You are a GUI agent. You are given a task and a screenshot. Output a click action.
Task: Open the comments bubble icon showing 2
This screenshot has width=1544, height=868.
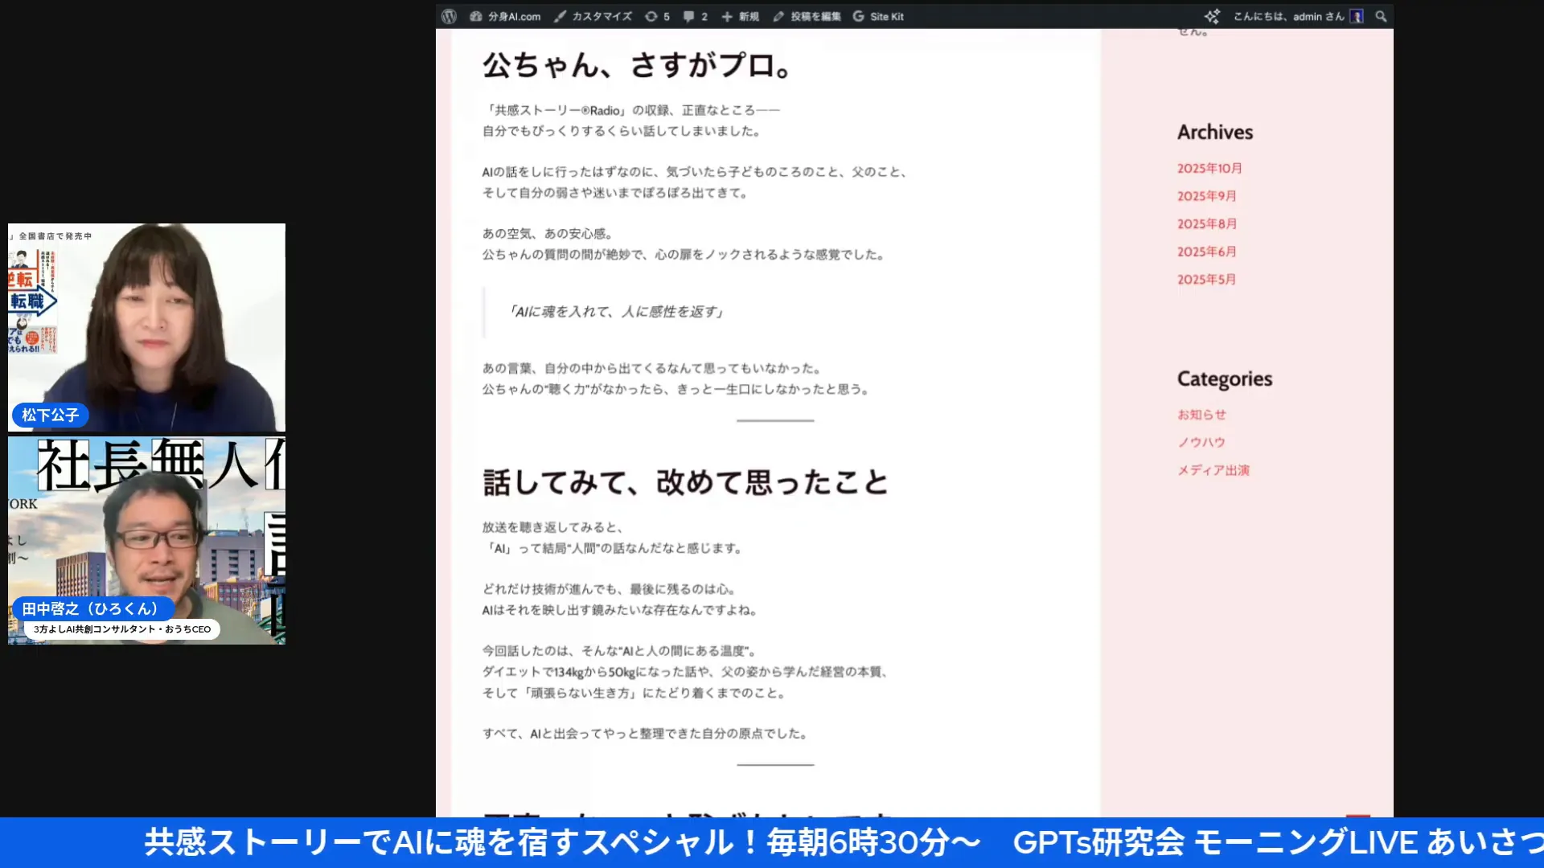(x=685, y=15)
